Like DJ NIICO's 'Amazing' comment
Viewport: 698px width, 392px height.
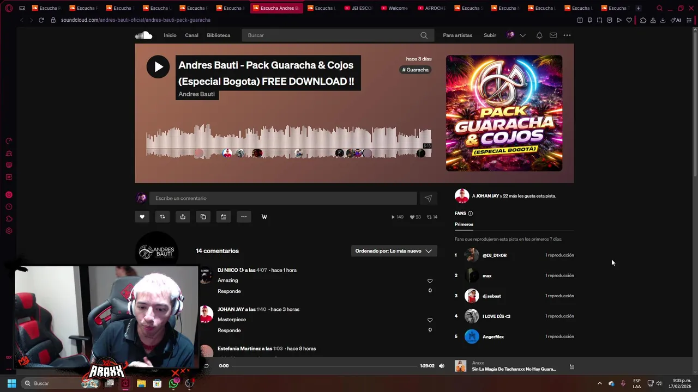[x=430, y=281]
